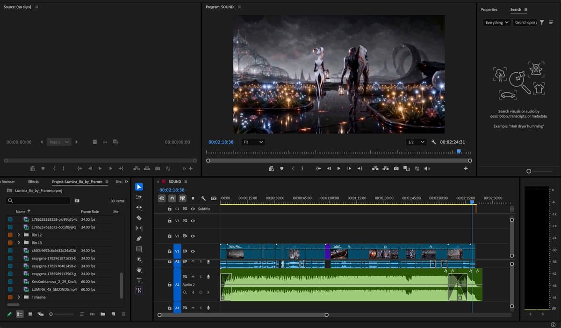This screenshot has height=328, width=561.
Task: Toggle Subtitle track C1 eye
Action: pos(193,209)
